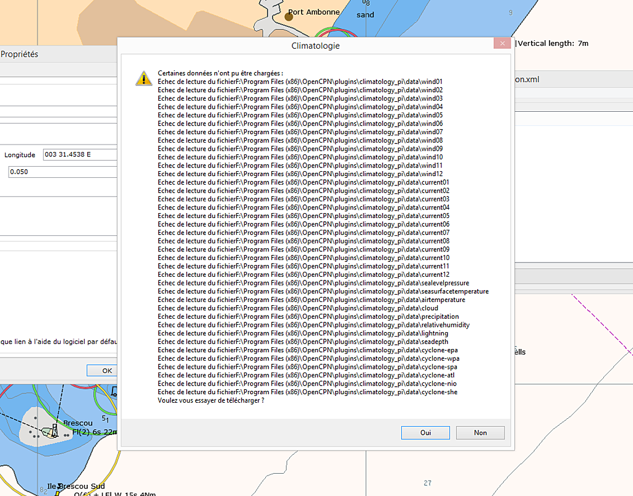The width and height of the screenshot is (633, 496).
Task: Close the Climatologie dialog
Action: [x=502, y=43]
